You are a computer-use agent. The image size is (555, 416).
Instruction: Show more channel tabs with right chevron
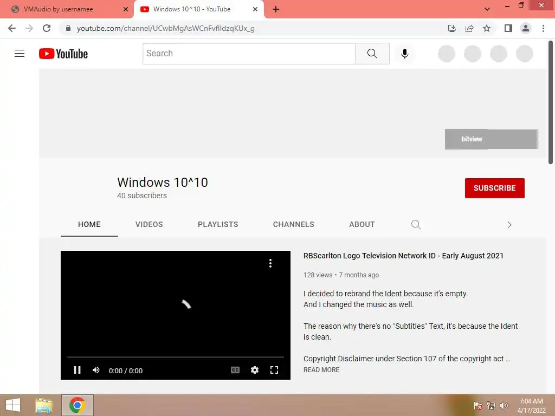509,225
